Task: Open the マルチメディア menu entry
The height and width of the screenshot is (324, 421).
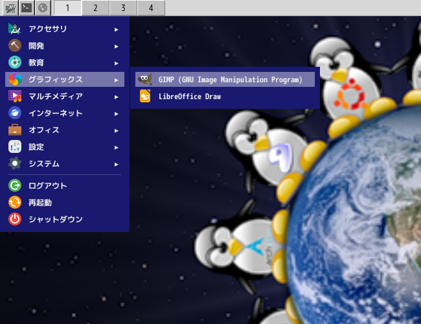Action: pos(65,96)
